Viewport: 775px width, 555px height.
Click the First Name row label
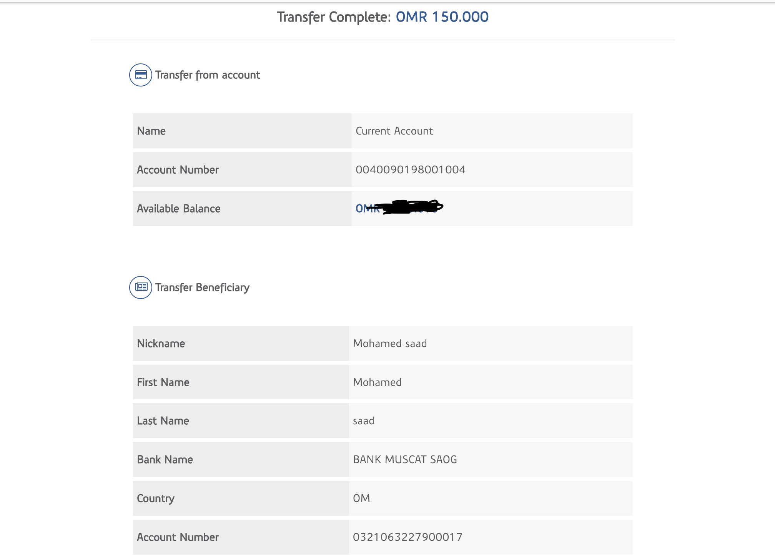(x=163, y=382)
